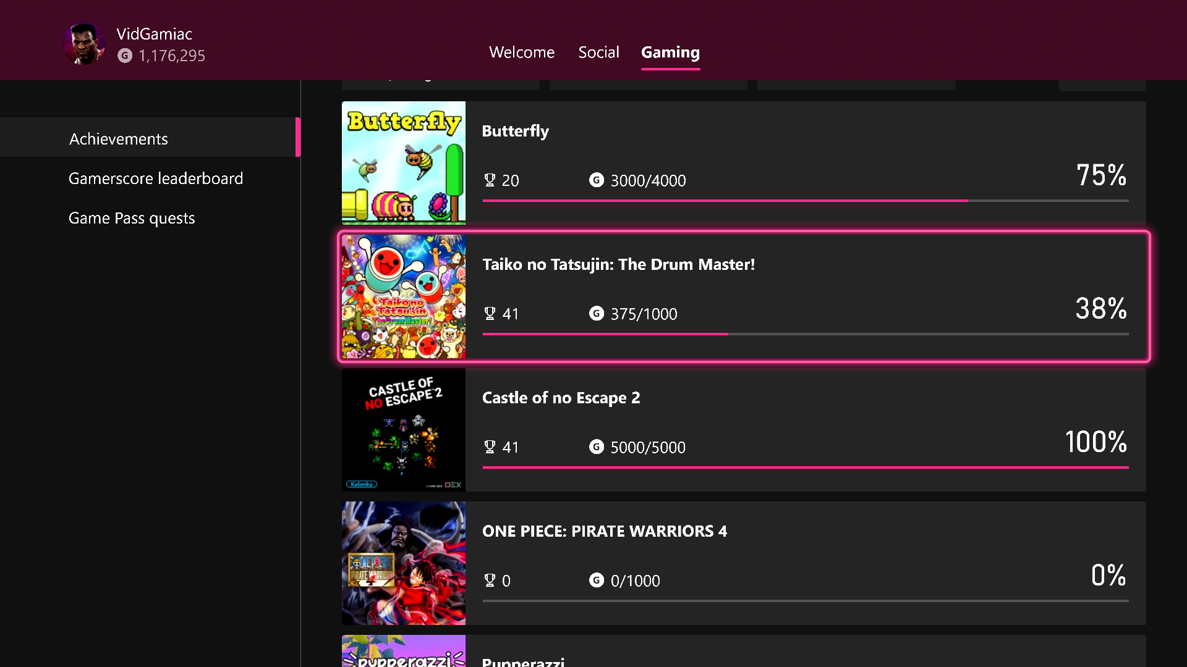Click the 0% completion value

pos(1108,576)
